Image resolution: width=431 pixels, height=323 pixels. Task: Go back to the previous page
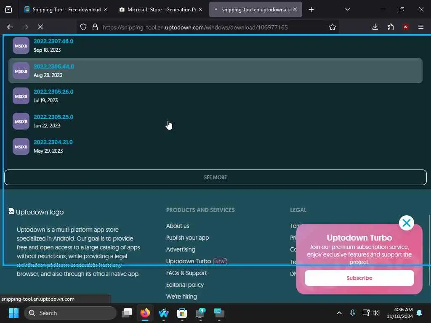(x=10, y=27)
